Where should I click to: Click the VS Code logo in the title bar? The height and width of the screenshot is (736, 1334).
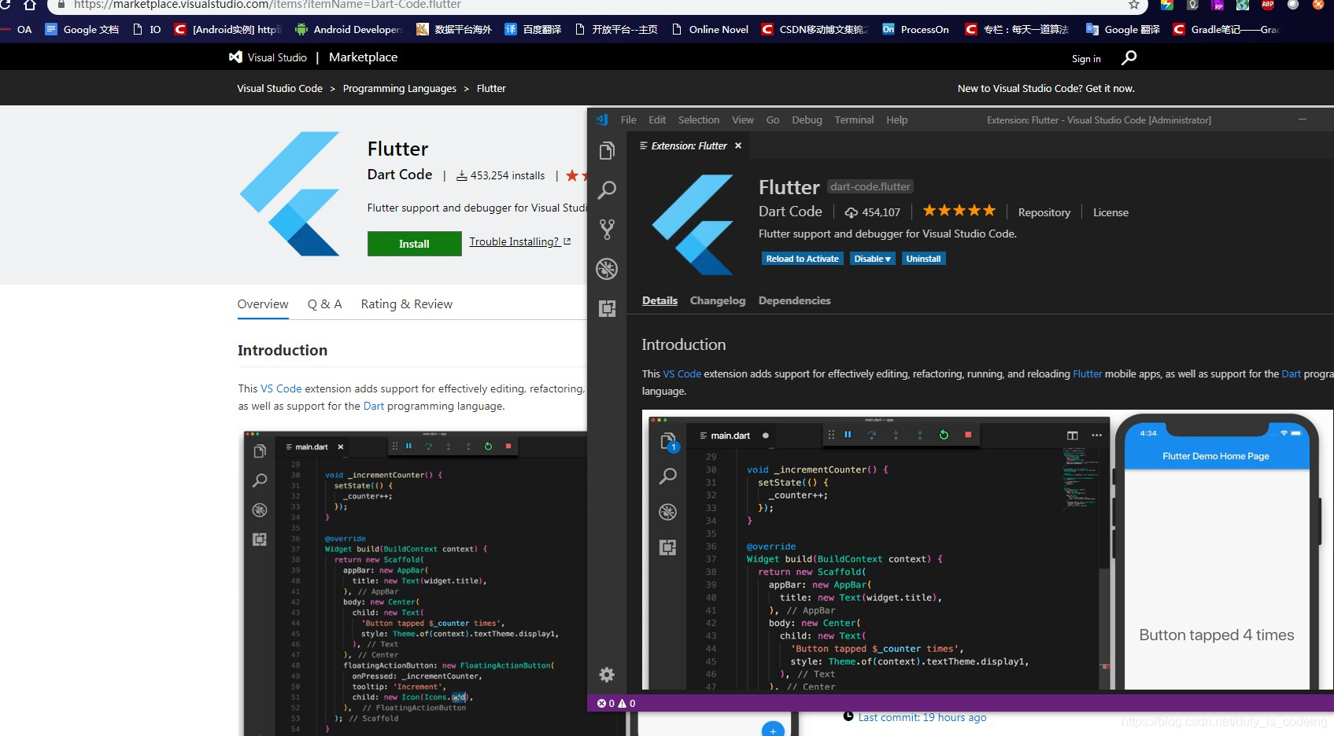(602, 120)
